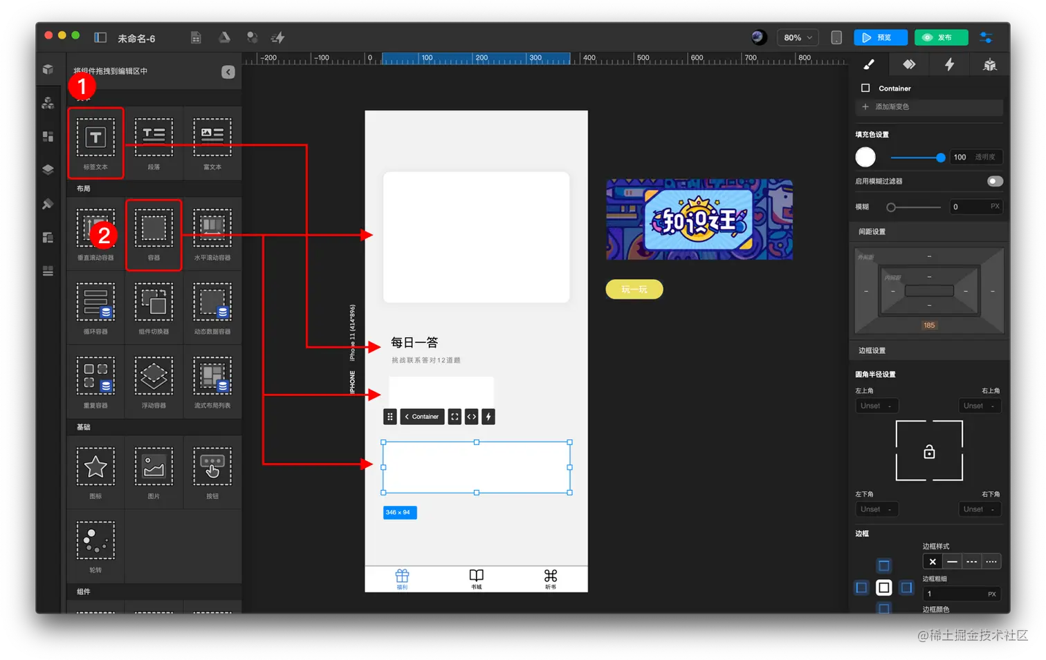Viewport: 1046px width, 660px height.
Task: Click the yellow 玩一玩 button on canvas
Action: coord(634,290)
